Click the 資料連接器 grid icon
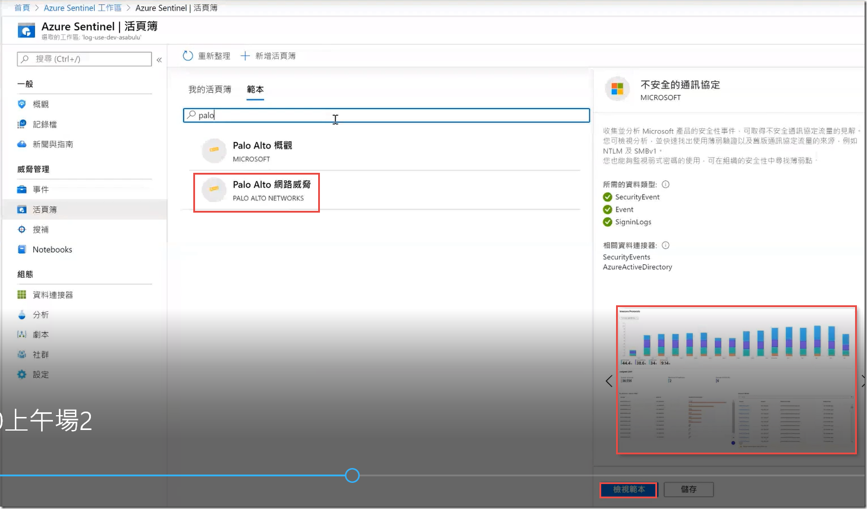Screen dimensions: 867x509 click(x=22, y=295)
